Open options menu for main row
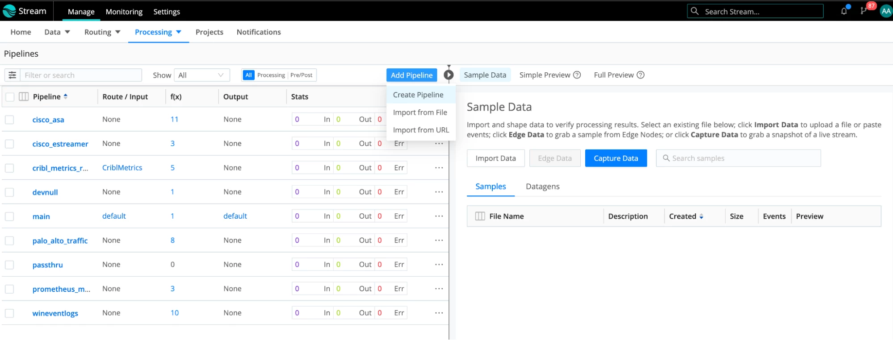The height and width of the screenshot is (340, 893). coord(439,216)
